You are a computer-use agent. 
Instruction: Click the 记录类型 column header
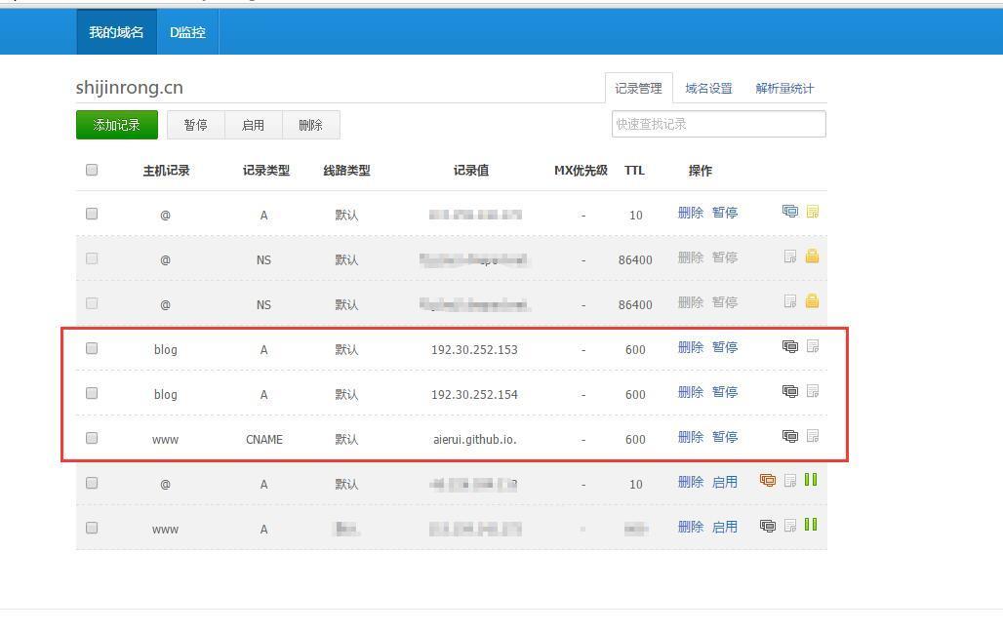(266, 171)
